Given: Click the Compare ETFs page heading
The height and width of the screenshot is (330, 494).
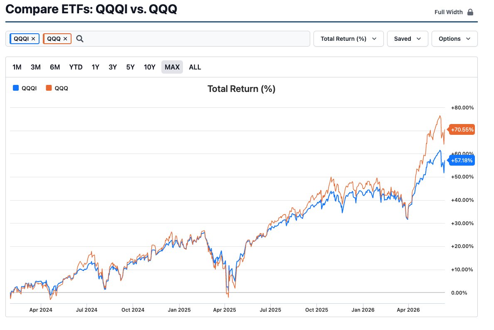Looking at the screenshot, I should 91,9.
